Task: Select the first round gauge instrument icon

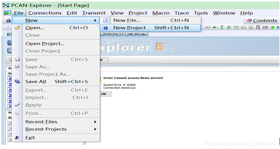Action: pyautogui.click(x=236, y=27)
